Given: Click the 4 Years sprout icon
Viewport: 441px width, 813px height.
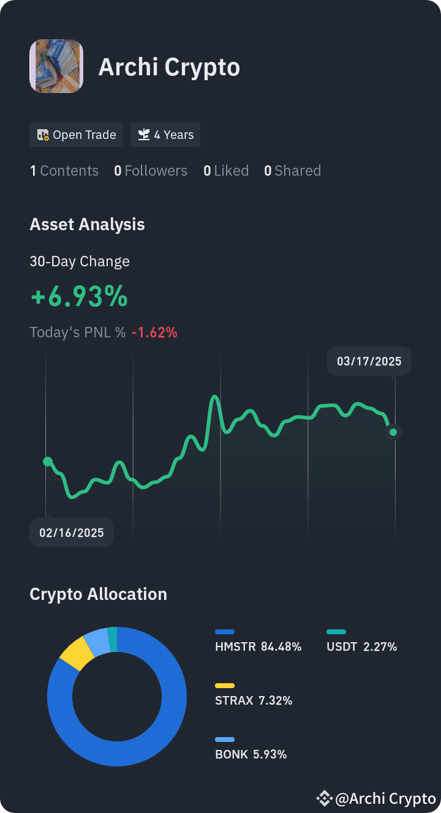Looking at the screenshot, I should tap(143, 135).
